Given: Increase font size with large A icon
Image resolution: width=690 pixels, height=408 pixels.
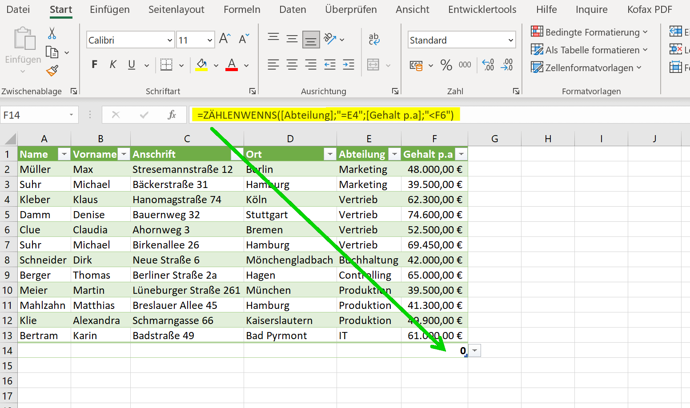Looking at the screenshot, I should pos(225,39).
